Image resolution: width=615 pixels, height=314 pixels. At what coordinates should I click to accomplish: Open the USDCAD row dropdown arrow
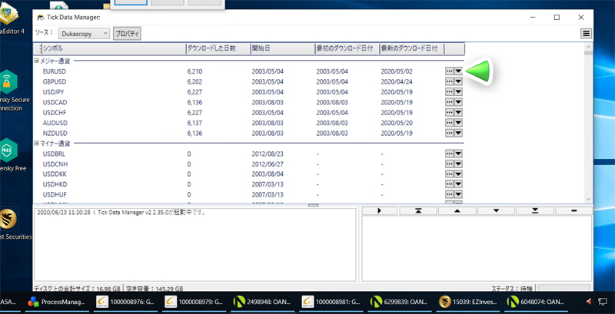(x=458, y=102)
